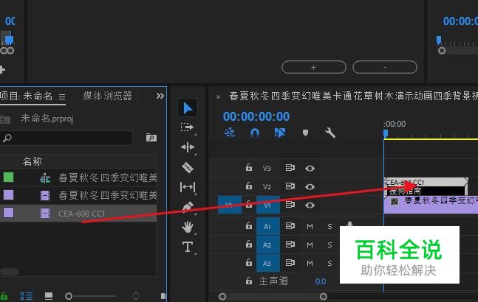Select the Pen tool
This screenshot has width=478, height=302.
click(188, 207)
